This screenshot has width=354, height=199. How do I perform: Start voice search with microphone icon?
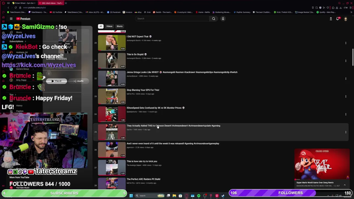point(223,19)
